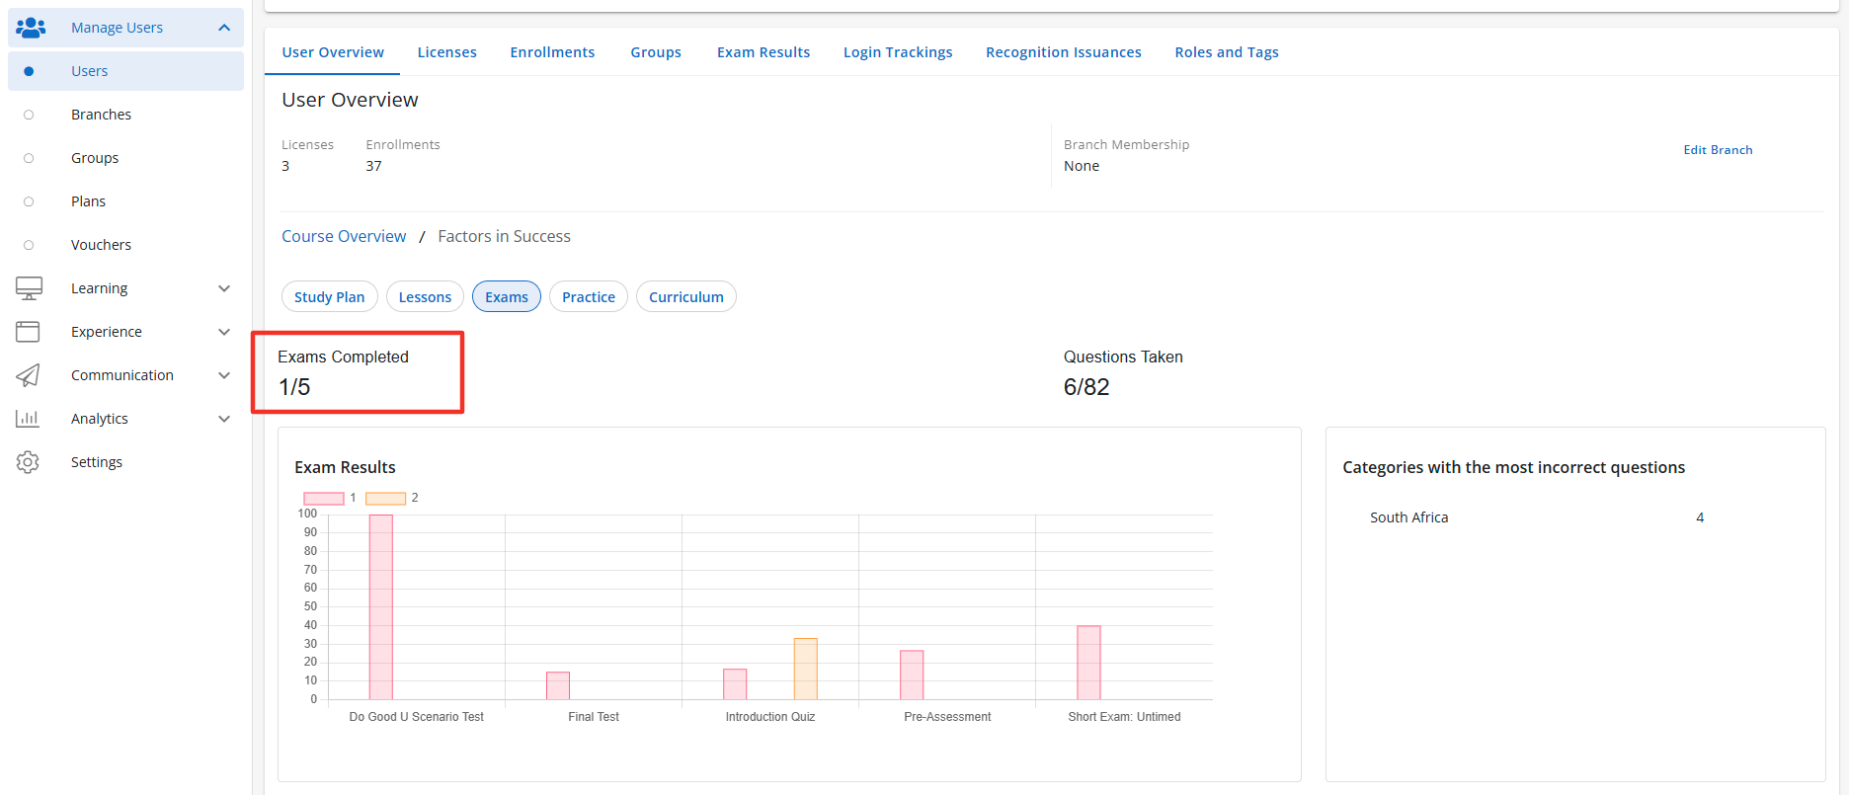
Task: Click the Manage Users people icon
Action: [x=31, y=28]
